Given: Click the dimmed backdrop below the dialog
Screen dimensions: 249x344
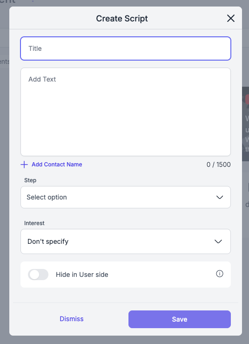Looking at the screenshot, I should pyautogui.click(x=124, y=340).
